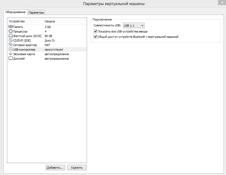Switch to the Параметры tab
This screenshot has width=226, height=175.
36,13
